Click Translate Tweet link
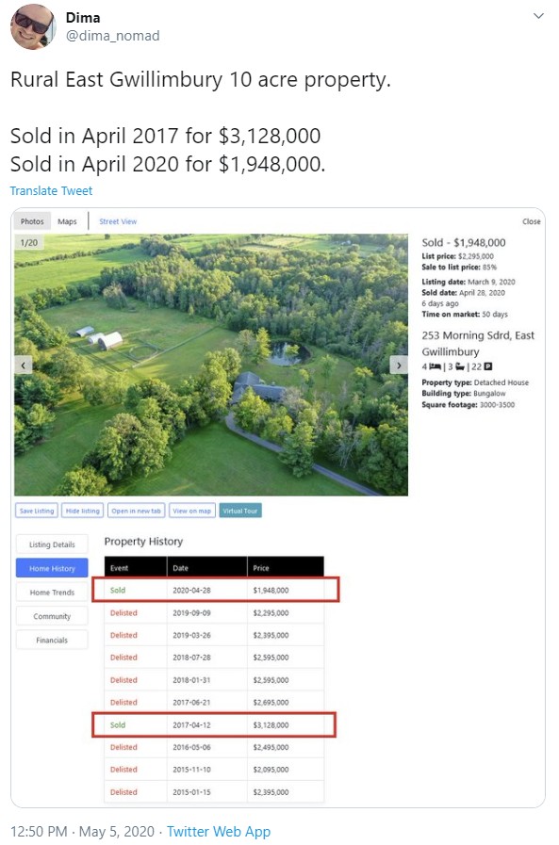Image resolution: width=559 pixels, height=845 pixels. [x=51, y=191]
